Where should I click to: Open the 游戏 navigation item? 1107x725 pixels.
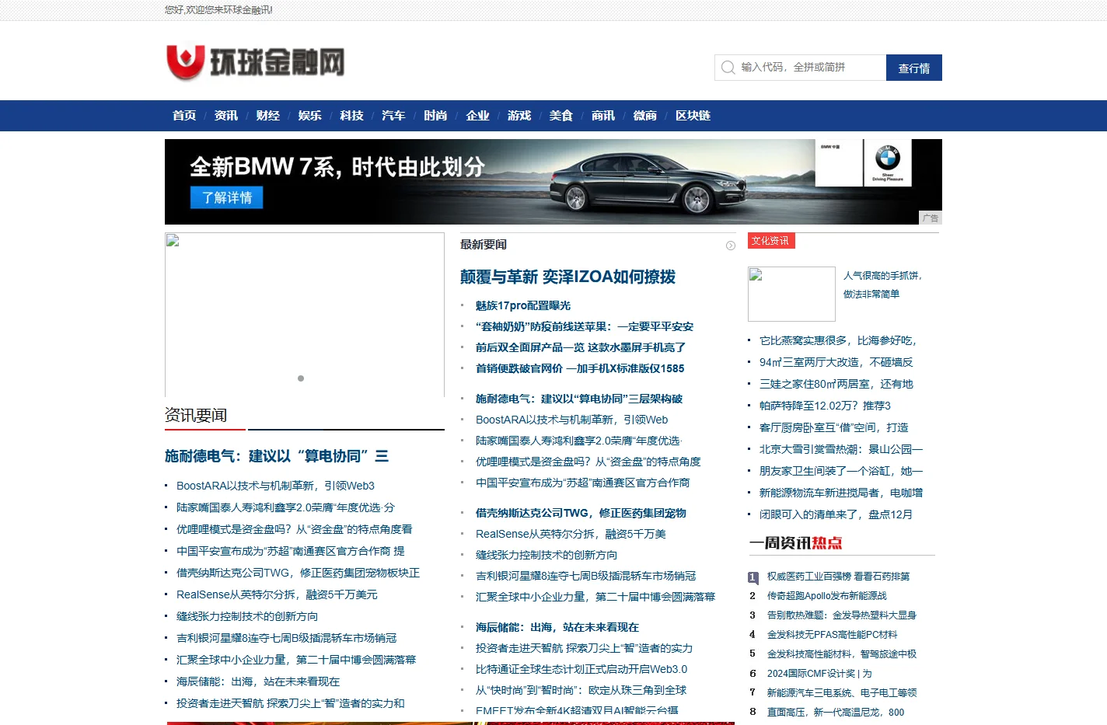coord(520,116)
